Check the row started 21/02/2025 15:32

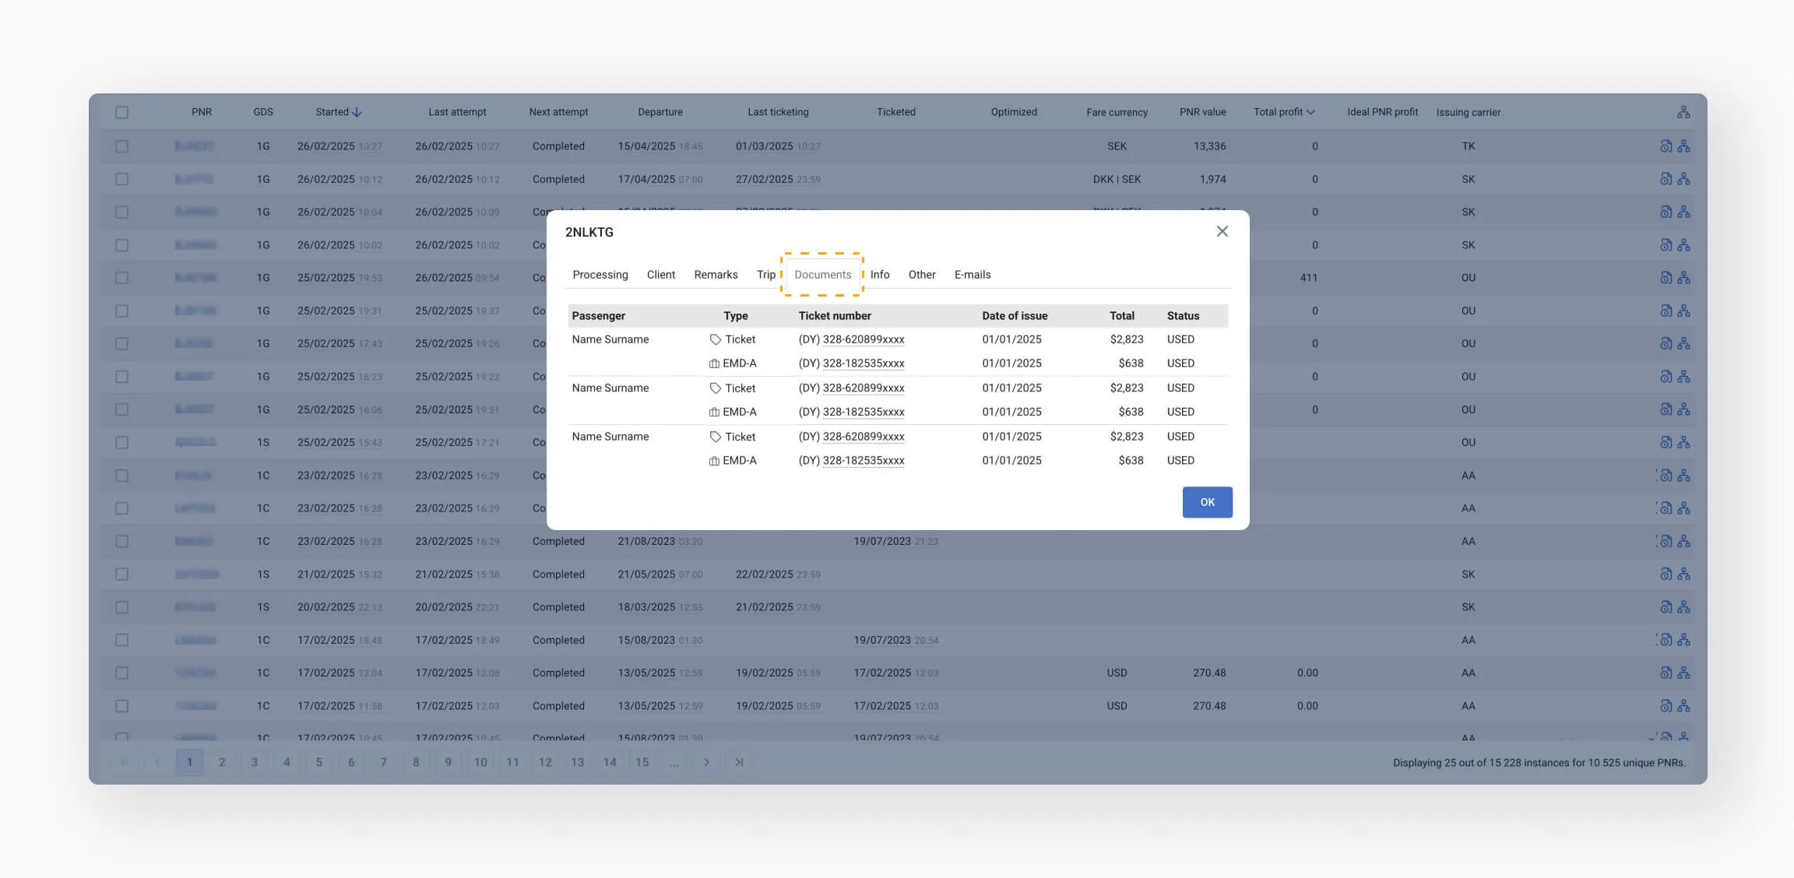[122, 574]
